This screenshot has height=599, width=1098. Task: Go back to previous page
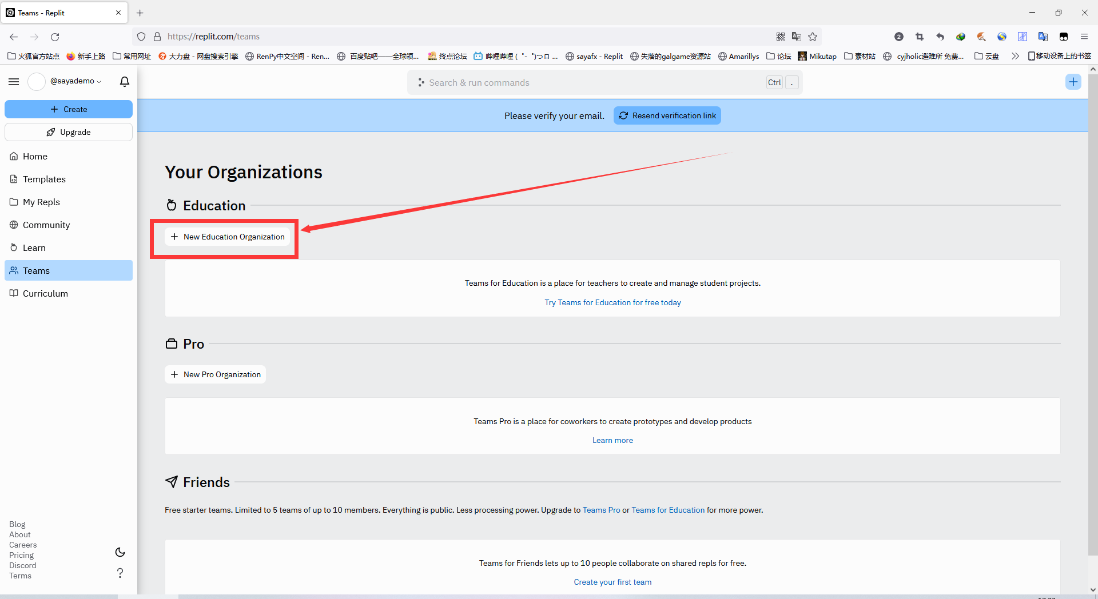[14, 37]
